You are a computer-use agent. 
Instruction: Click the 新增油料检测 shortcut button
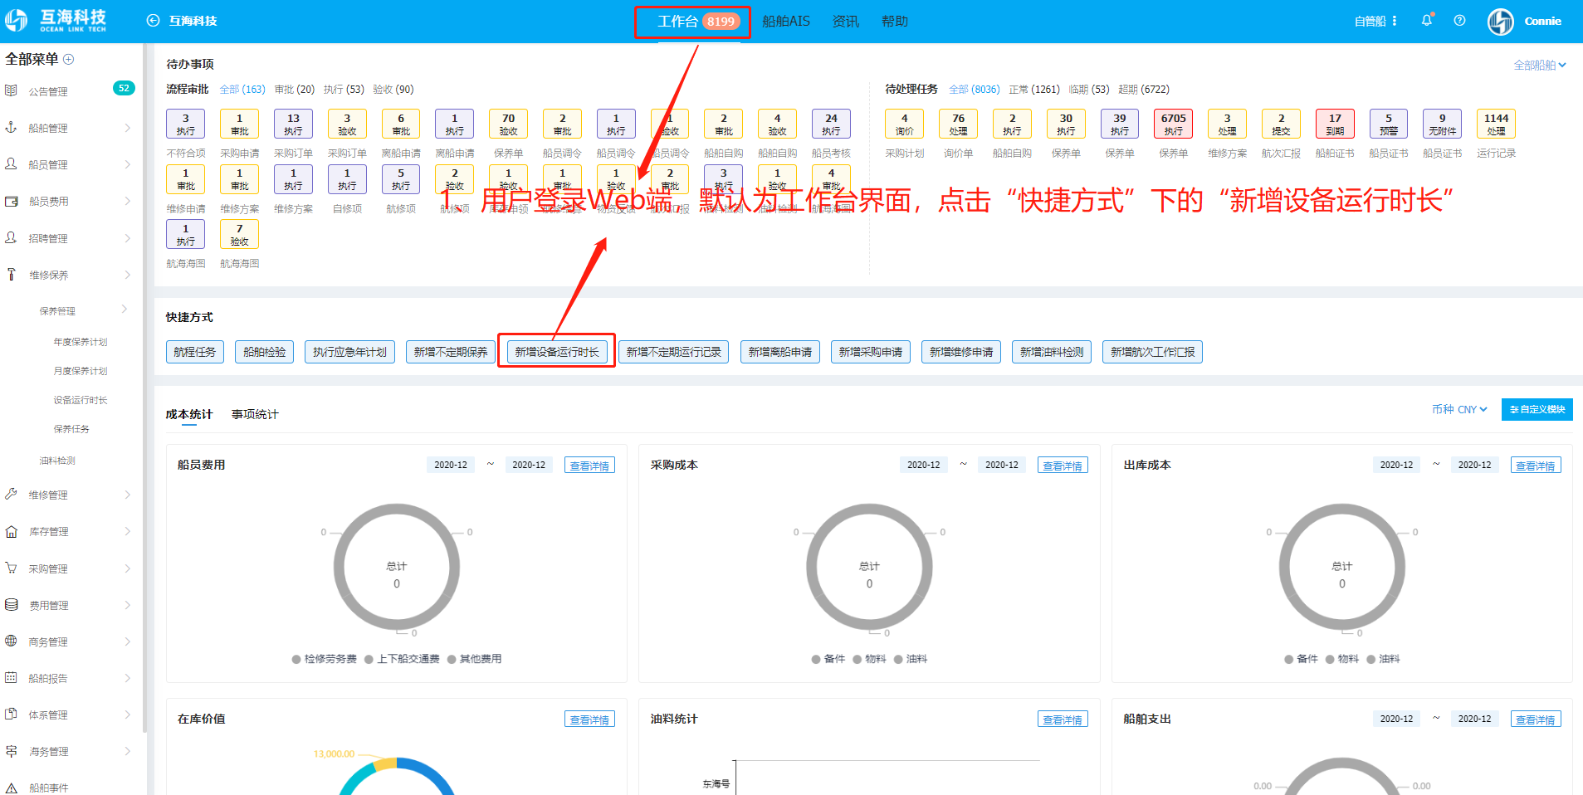[1051, 352]
